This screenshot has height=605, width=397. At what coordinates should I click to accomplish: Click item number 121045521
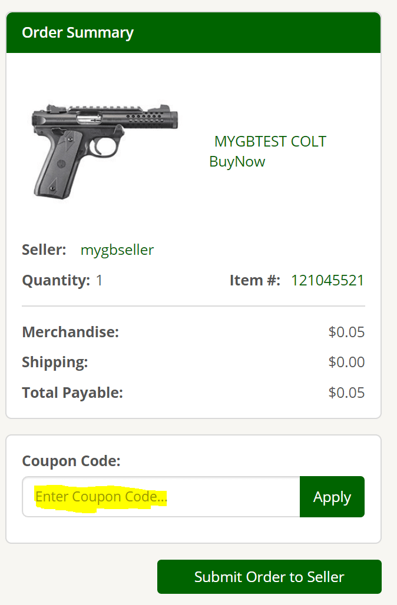(327, 280)
